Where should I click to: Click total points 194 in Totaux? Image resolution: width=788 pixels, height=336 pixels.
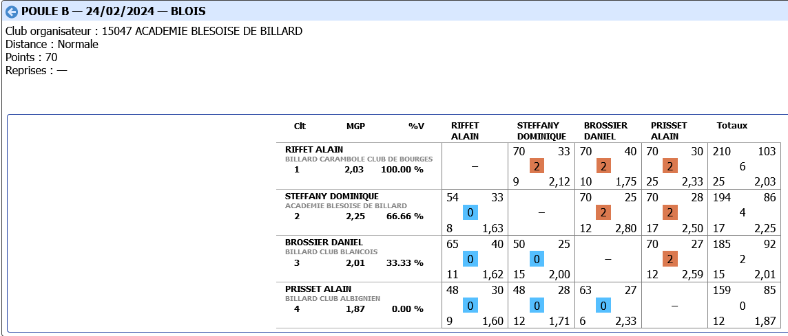point(721,198)
